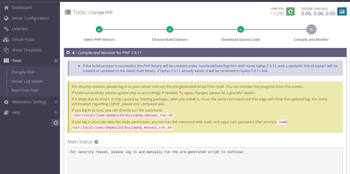Click step two Choose Build Options checkmark

pos(170,30)
